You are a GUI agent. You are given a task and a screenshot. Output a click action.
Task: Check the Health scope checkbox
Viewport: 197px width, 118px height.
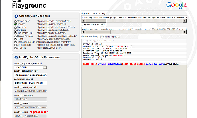[15, 39]
